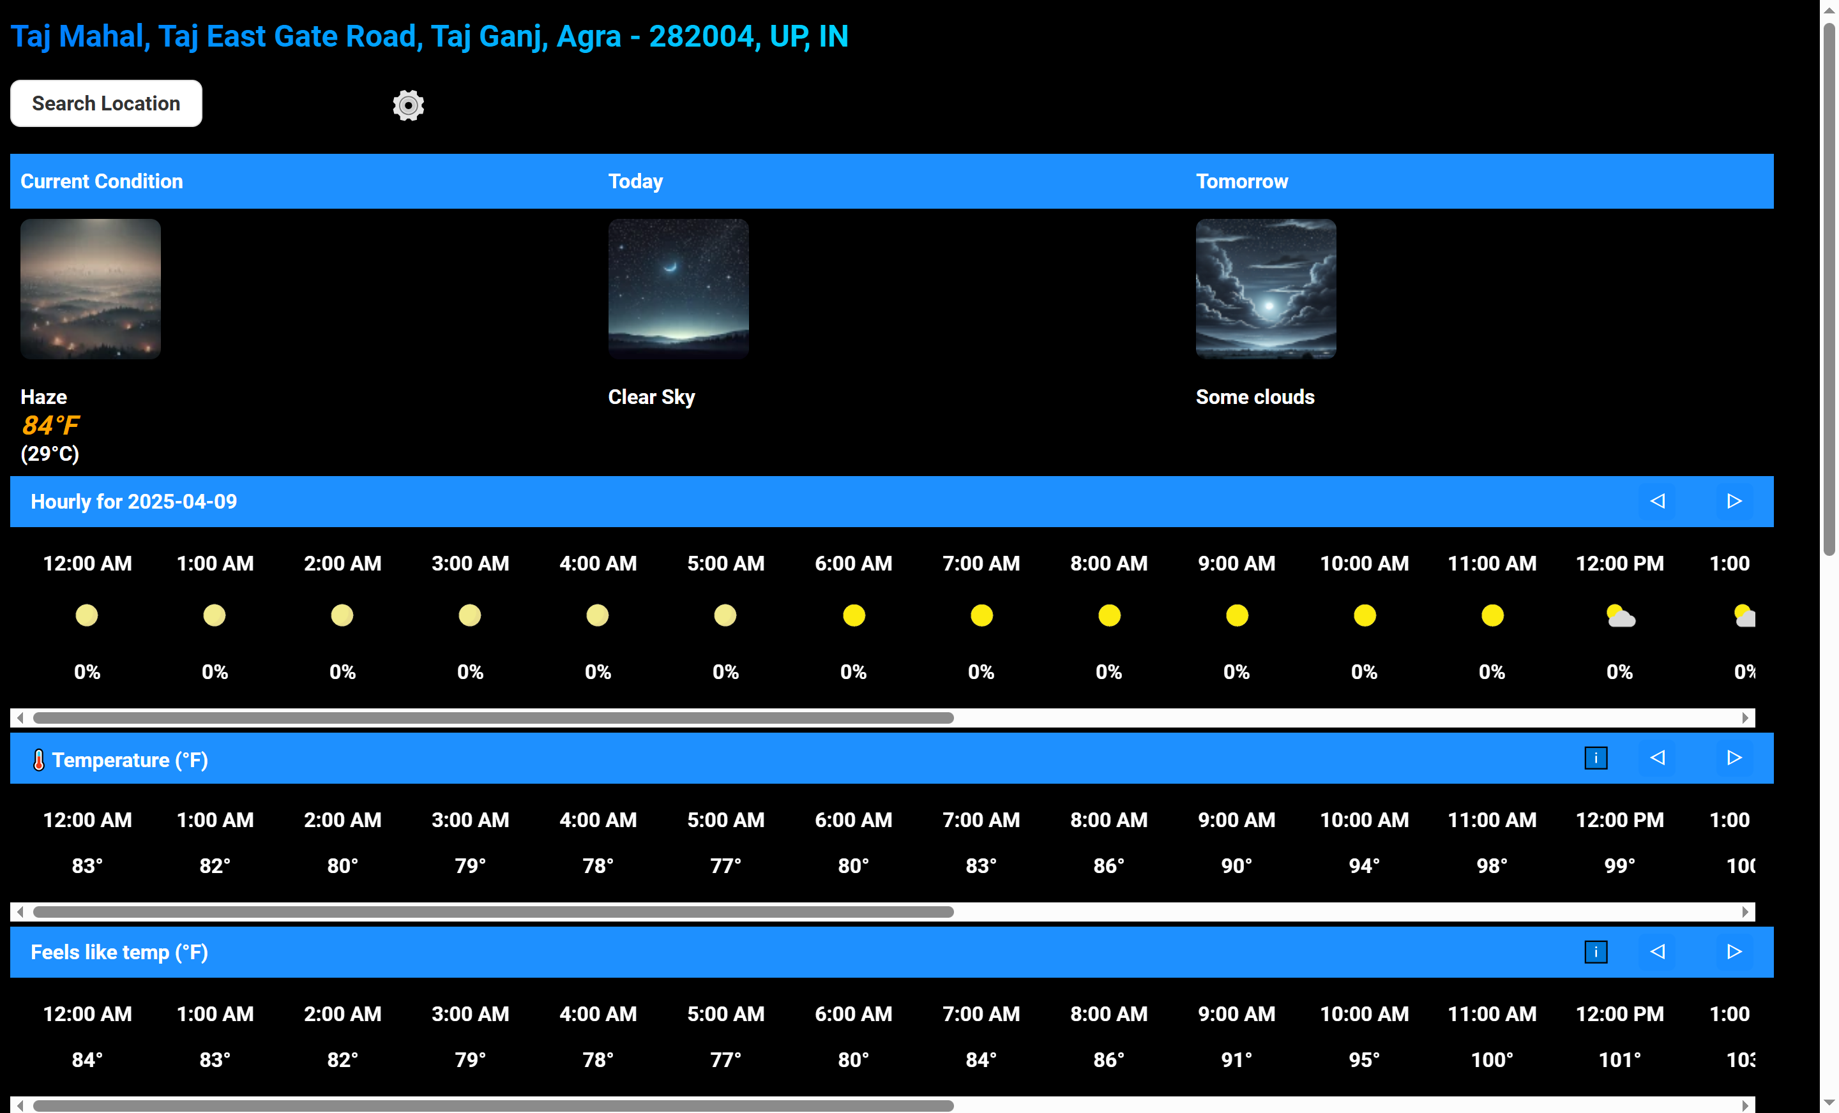Click the Hourly horizontal scrollbar thumb

pos(494,717)
